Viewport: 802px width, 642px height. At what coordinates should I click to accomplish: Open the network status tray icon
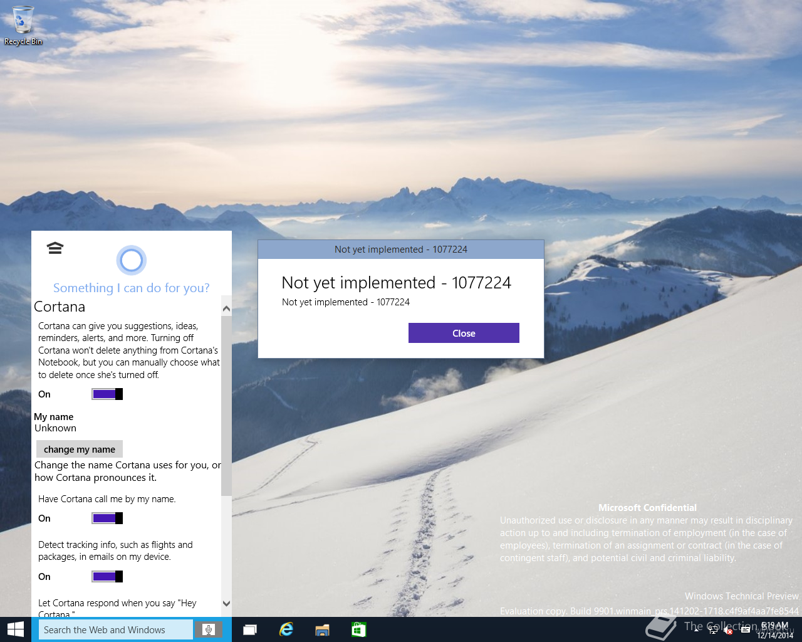pyautogui.click(x=713, y=630)
